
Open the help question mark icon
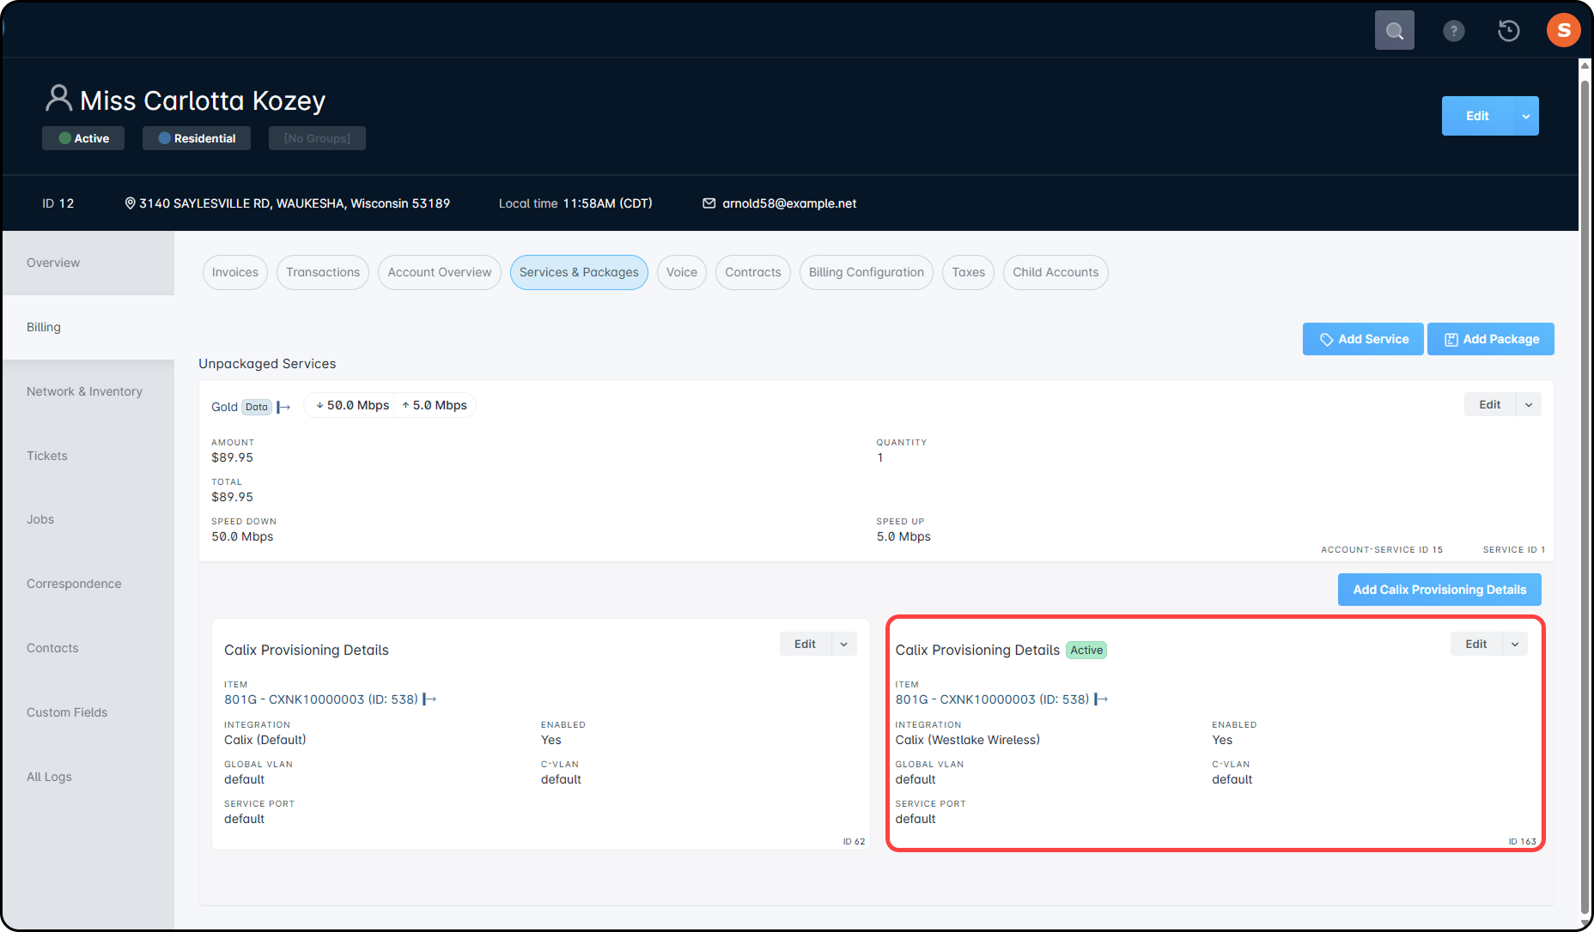tap(1453, 31)
